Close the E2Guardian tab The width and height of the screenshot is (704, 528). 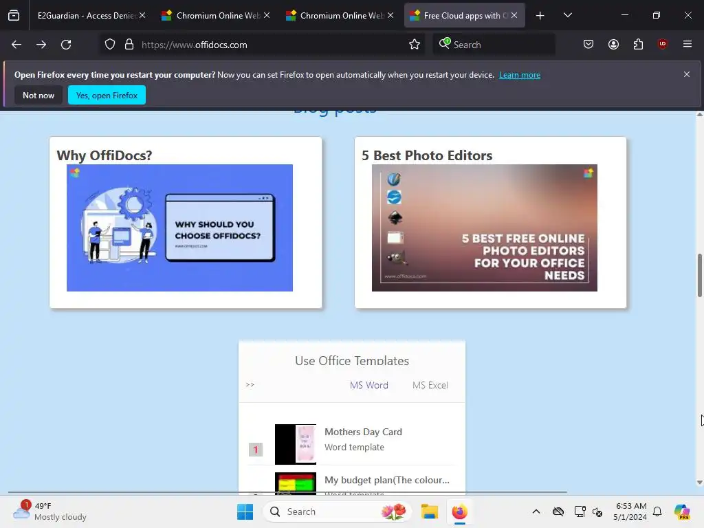coord(142,15)
